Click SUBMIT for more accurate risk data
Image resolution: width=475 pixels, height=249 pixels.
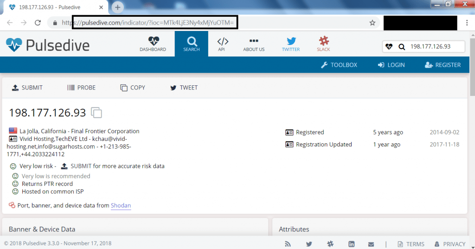(113, 166)
